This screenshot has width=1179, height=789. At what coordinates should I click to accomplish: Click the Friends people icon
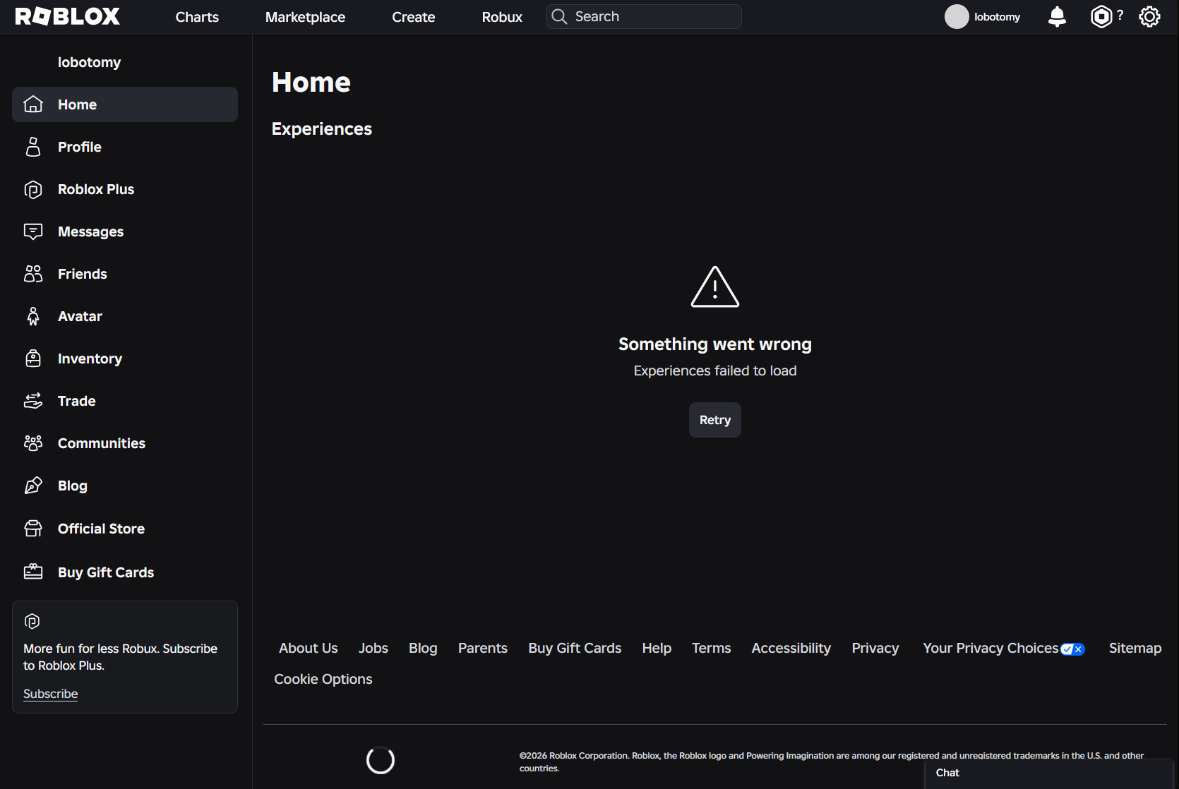tap(33, 274)
